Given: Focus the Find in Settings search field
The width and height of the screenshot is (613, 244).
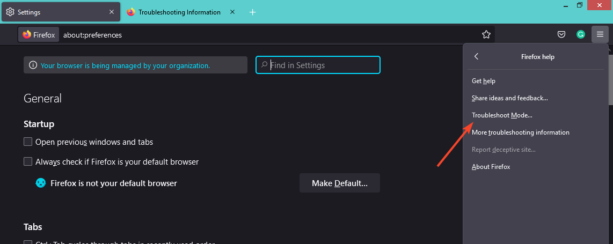Looking at the screenshot, I should [322, 65].
